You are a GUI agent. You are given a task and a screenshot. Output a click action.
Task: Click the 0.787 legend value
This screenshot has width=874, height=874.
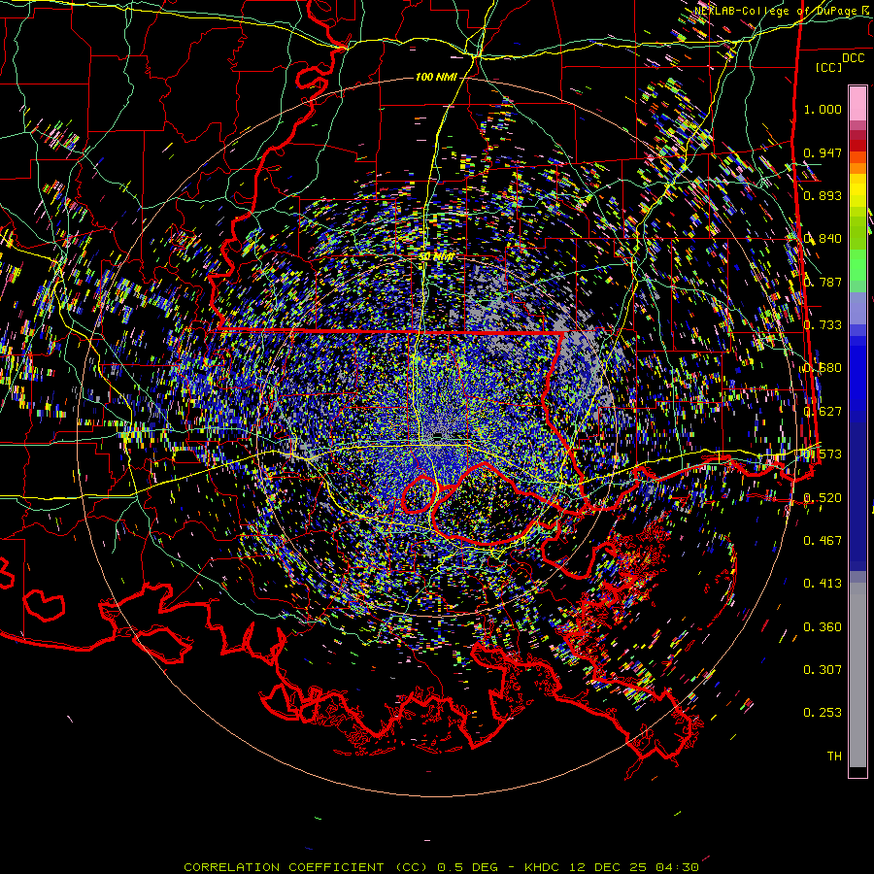823,282
